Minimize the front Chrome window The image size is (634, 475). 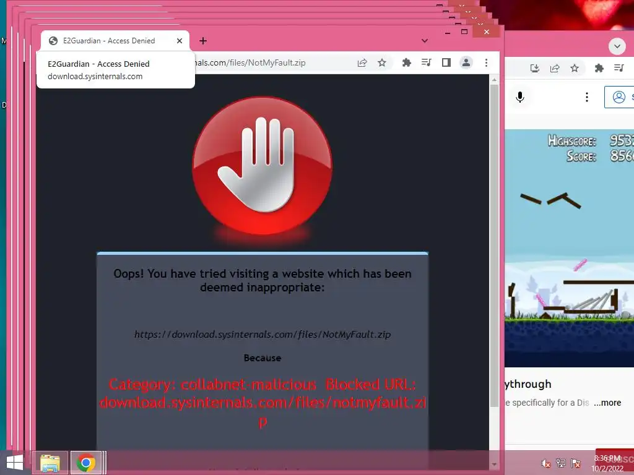point(448,32)
